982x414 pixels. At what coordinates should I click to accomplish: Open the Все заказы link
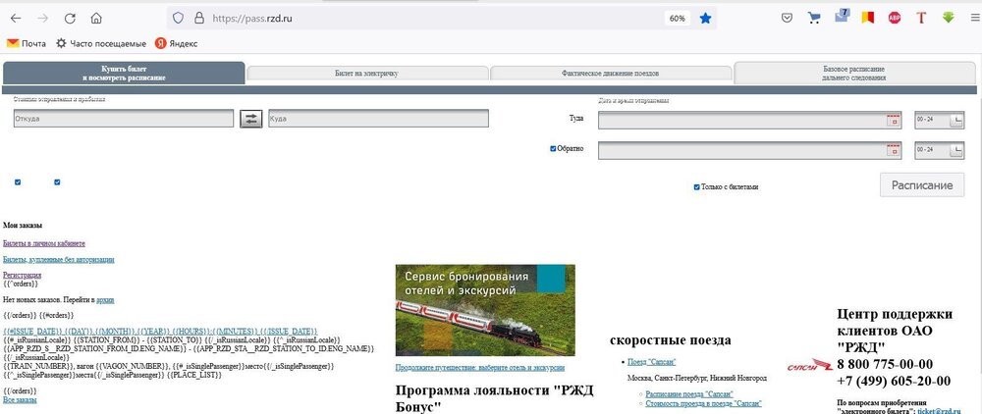coord(20,399)
